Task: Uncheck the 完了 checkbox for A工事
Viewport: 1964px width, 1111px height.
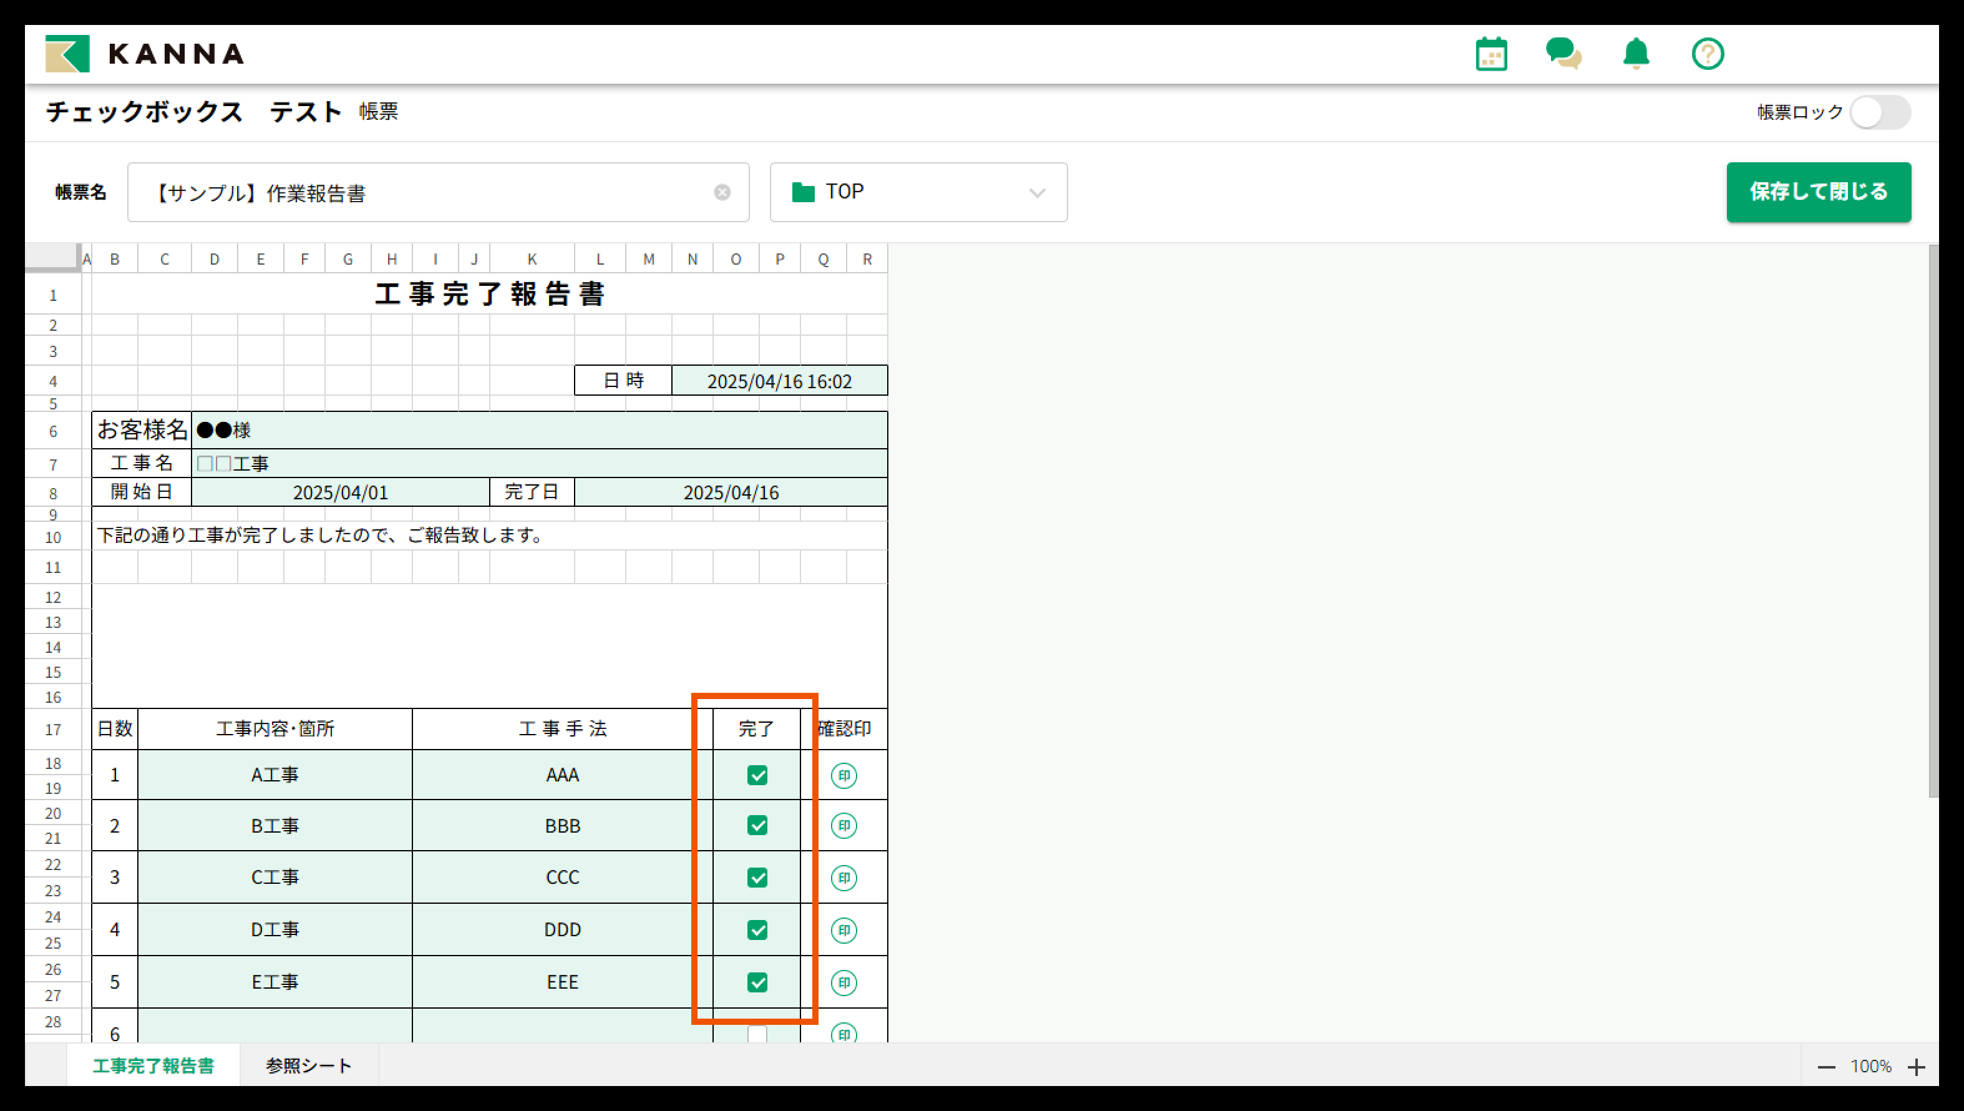Action: [757, 775]
